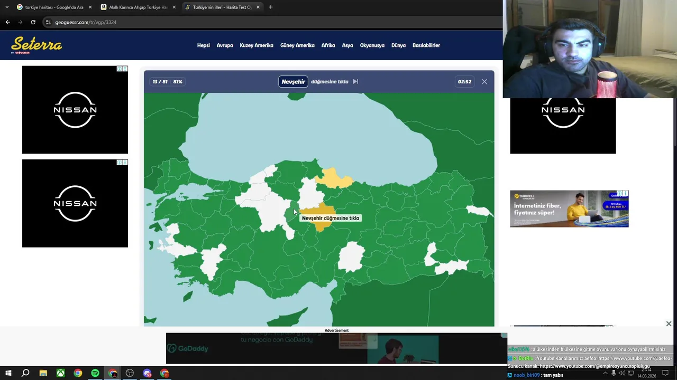Click the 81% accuracy value

[178, 81]
